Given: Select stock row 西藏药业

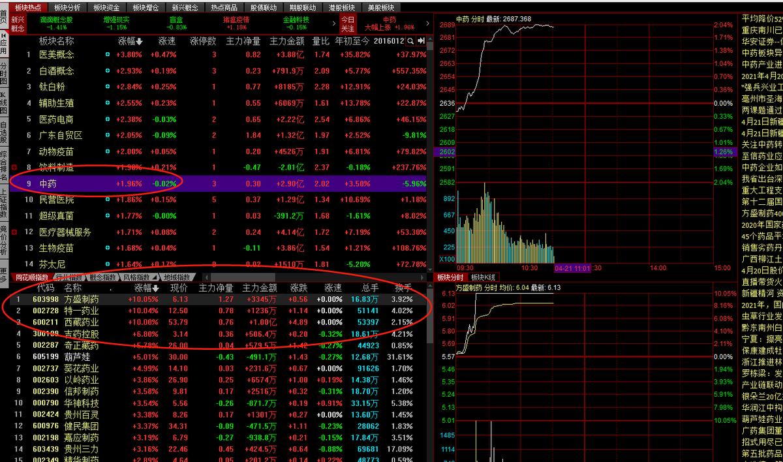Looking at the screenshot, I should click(x=219, y=322).
